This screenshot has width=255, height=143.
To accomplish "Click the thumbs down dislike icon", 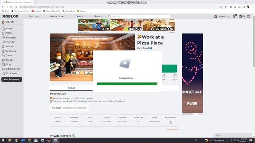I will click(x=175, y=76).
